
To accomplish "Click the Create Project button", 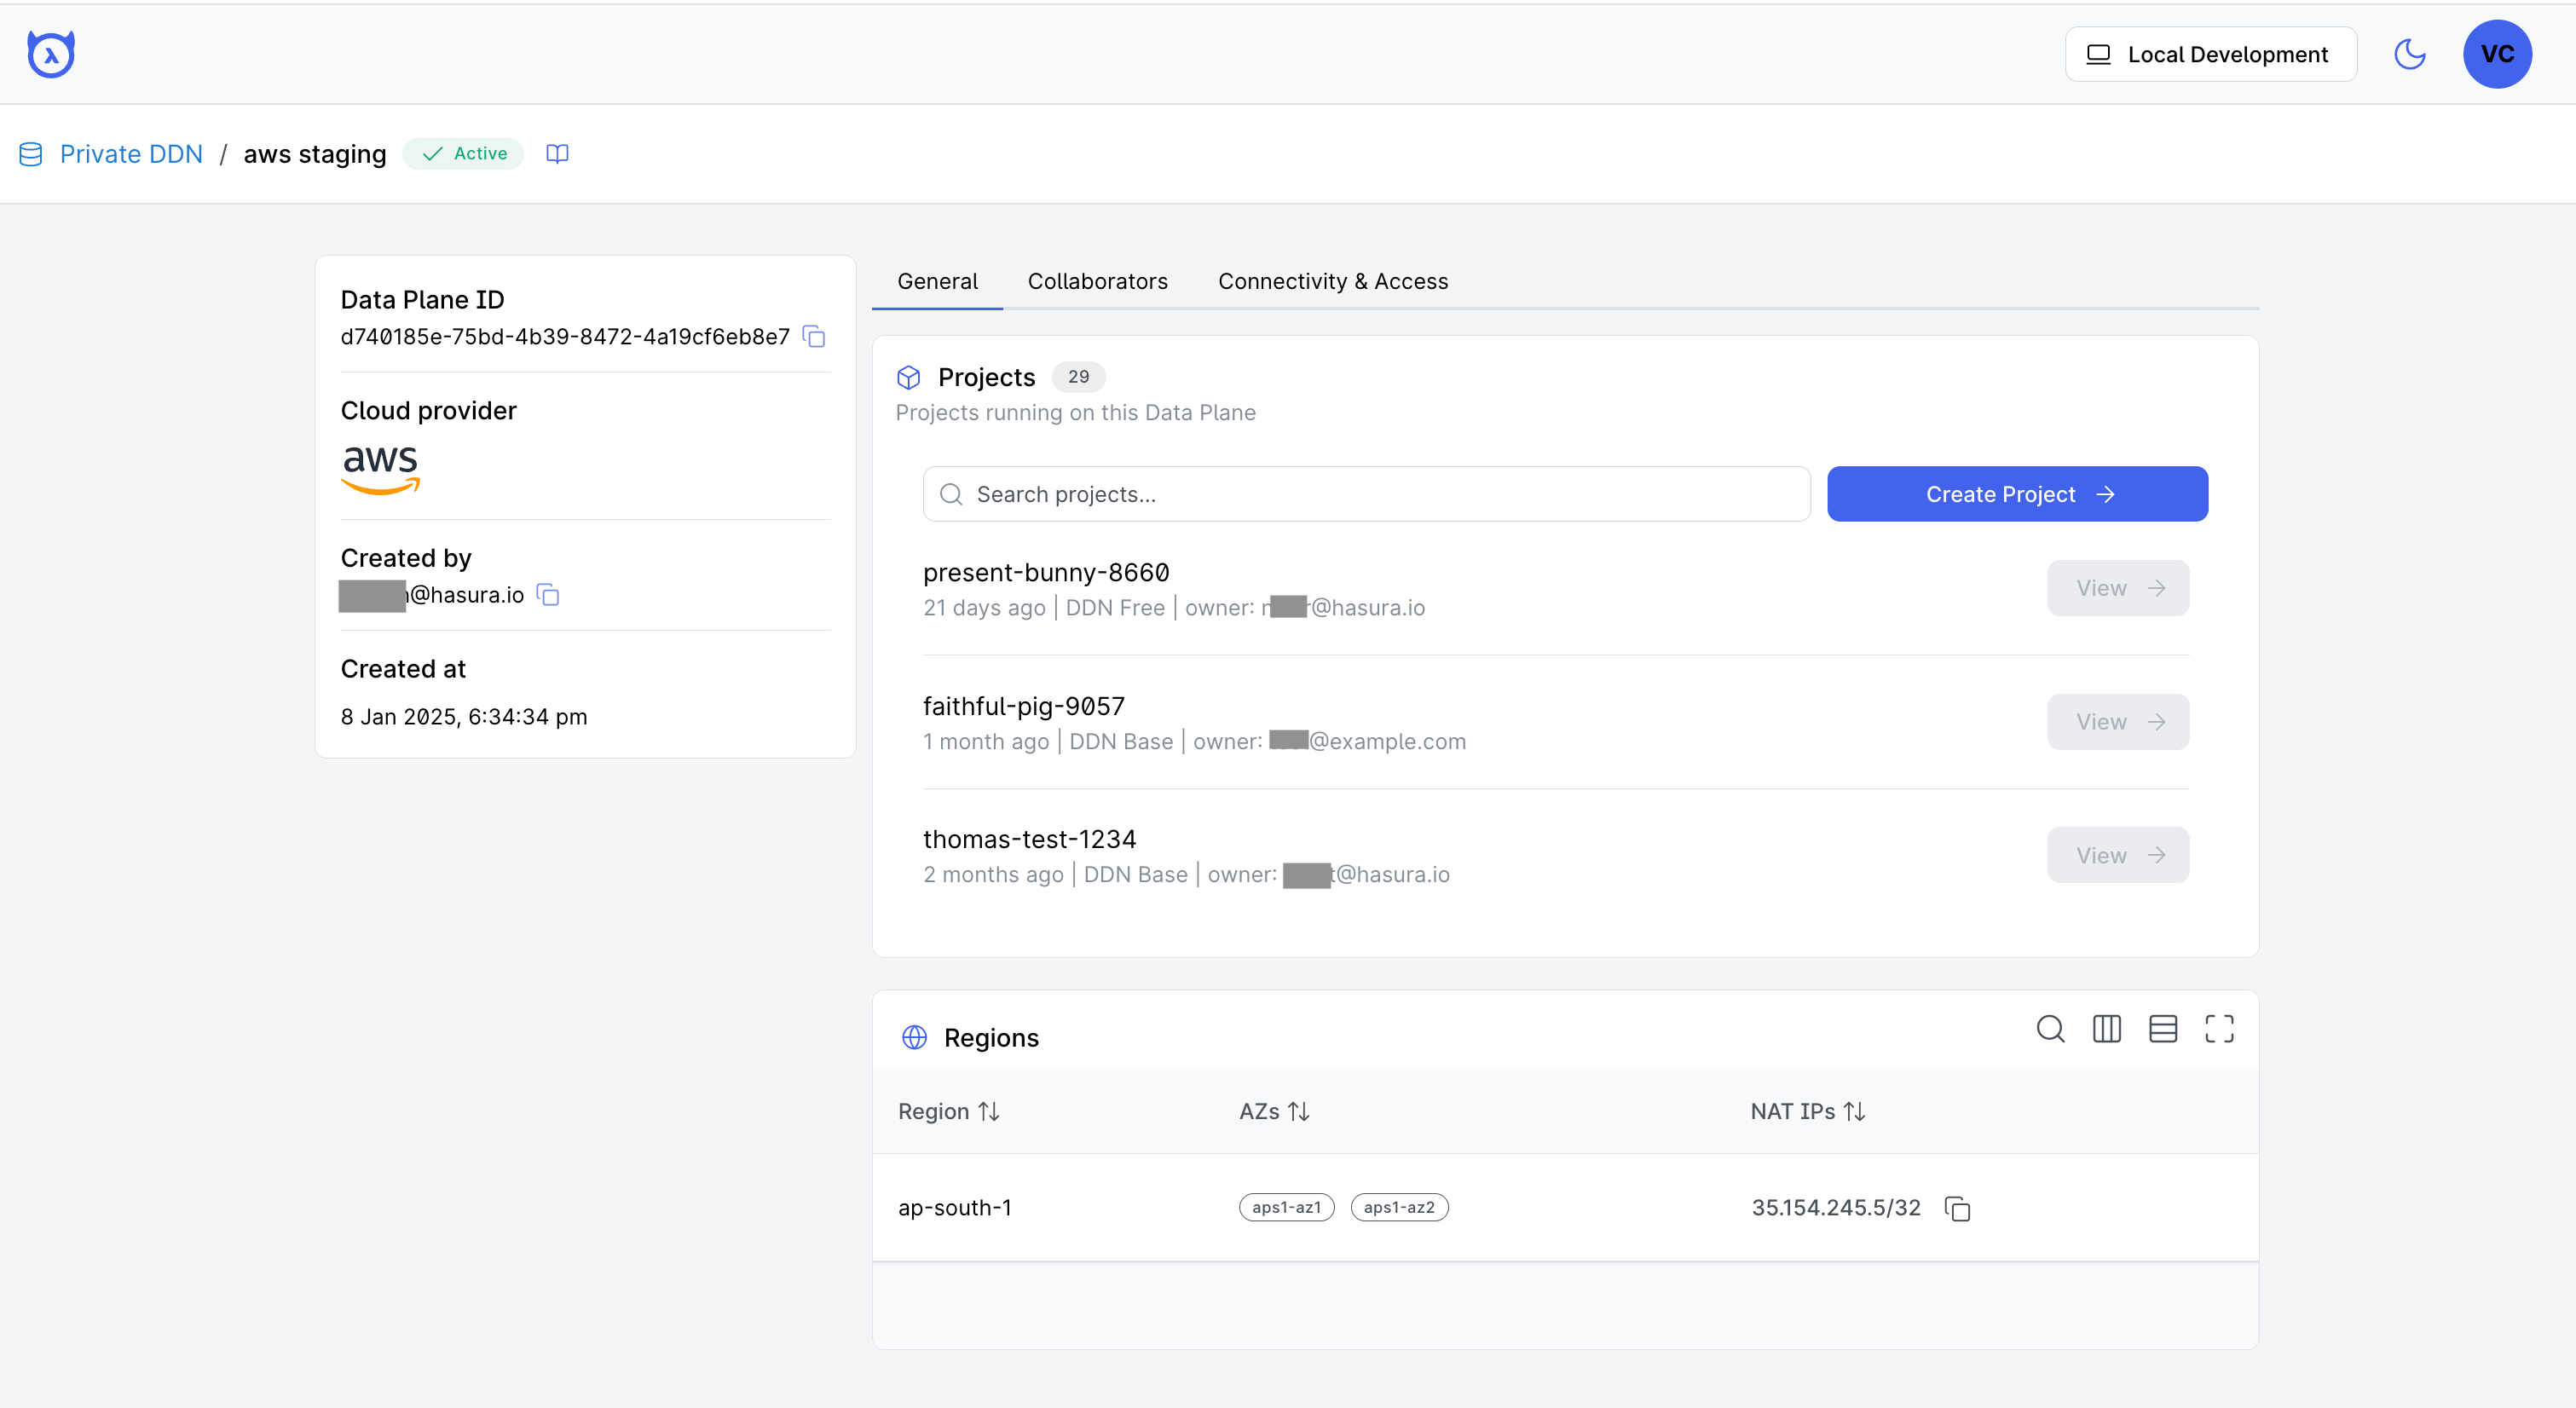I will point(2017,494).
